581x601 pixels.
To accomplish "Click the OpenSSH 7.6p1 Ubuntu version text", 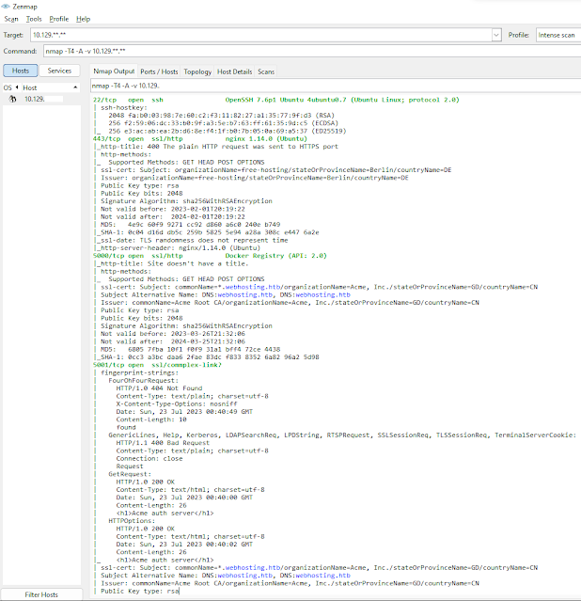I will click(342, 100).
